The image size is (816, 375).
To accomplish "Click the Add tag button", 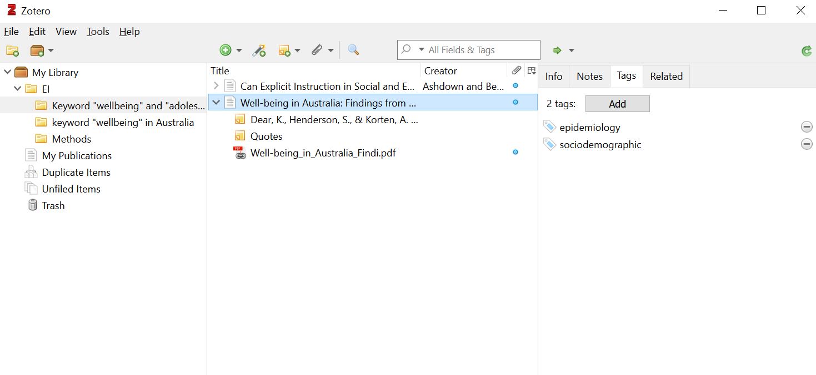I will coord(617,104).
